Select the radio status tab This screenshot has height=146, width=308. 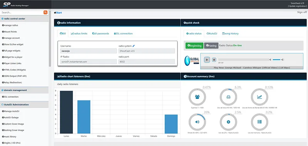[x=194, y=34]
